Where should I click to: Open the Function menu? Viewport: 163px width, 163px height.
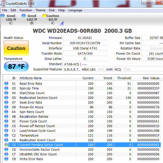(26, 10)
